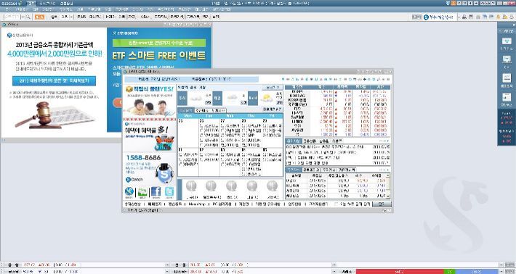
Task: Click the PC 원격지원 link at popup bottom
Action: click(x=222, y=204)
